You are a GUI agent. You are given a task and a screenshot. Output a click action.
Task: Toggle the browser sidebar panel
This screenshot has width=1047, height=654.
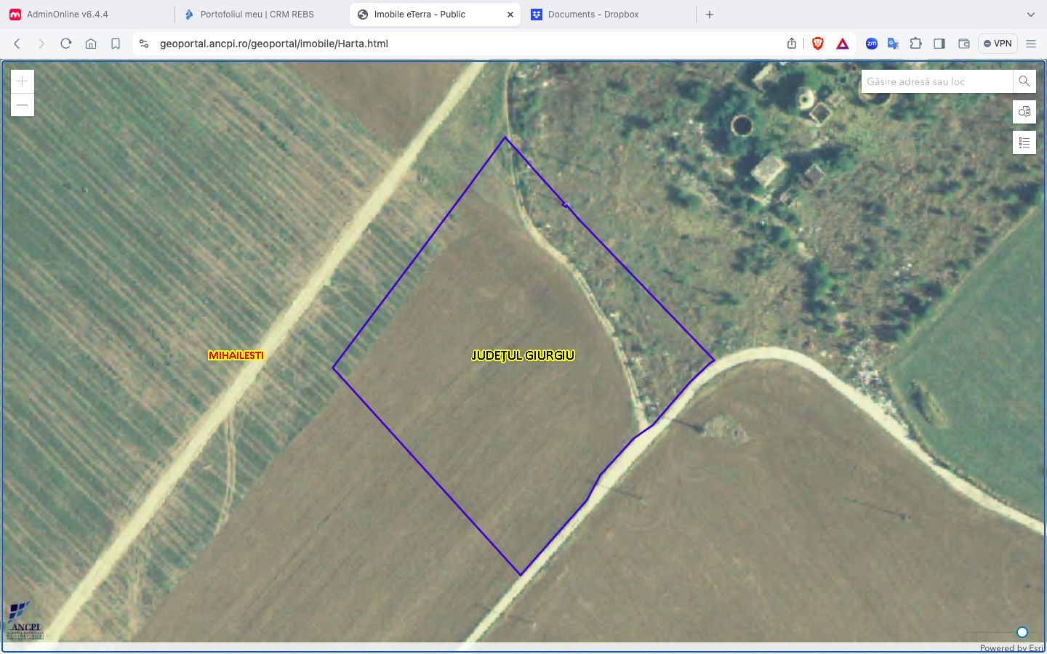tap(939, 44)
